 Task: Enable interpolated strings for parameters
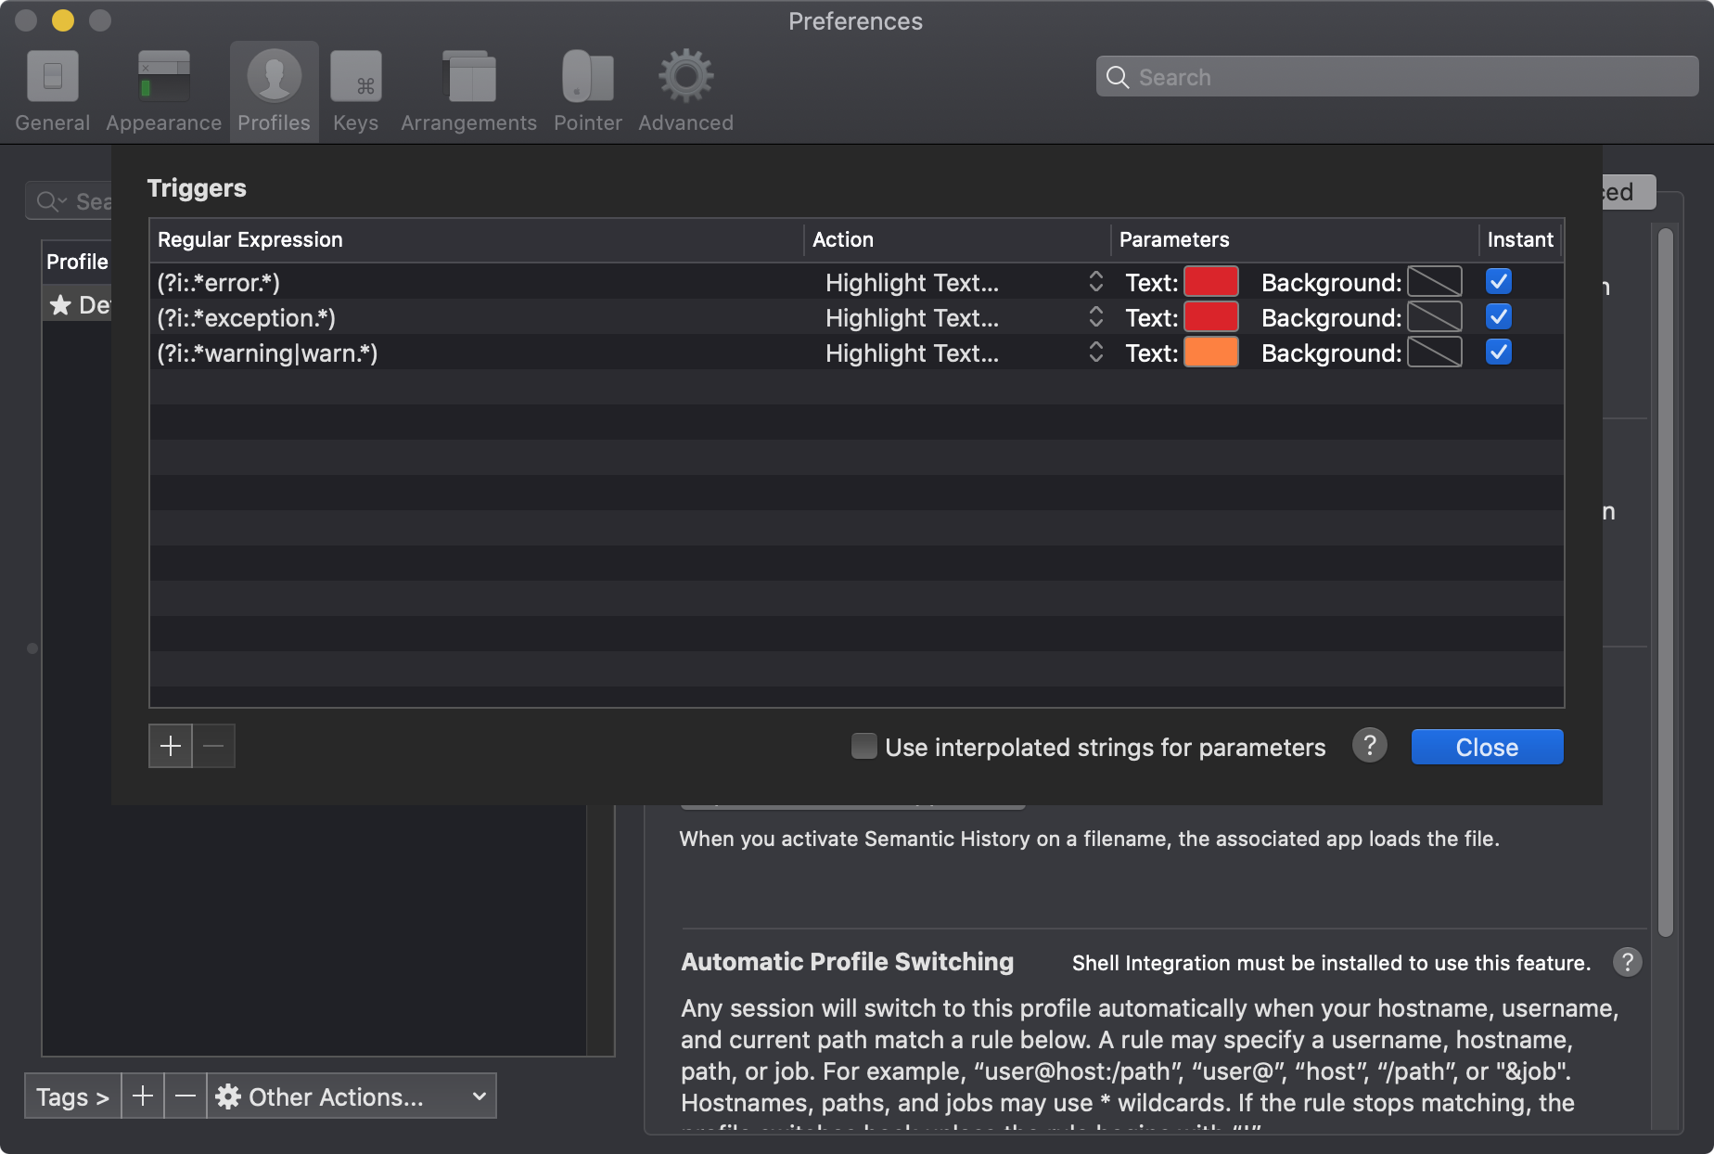click(863, 746)
